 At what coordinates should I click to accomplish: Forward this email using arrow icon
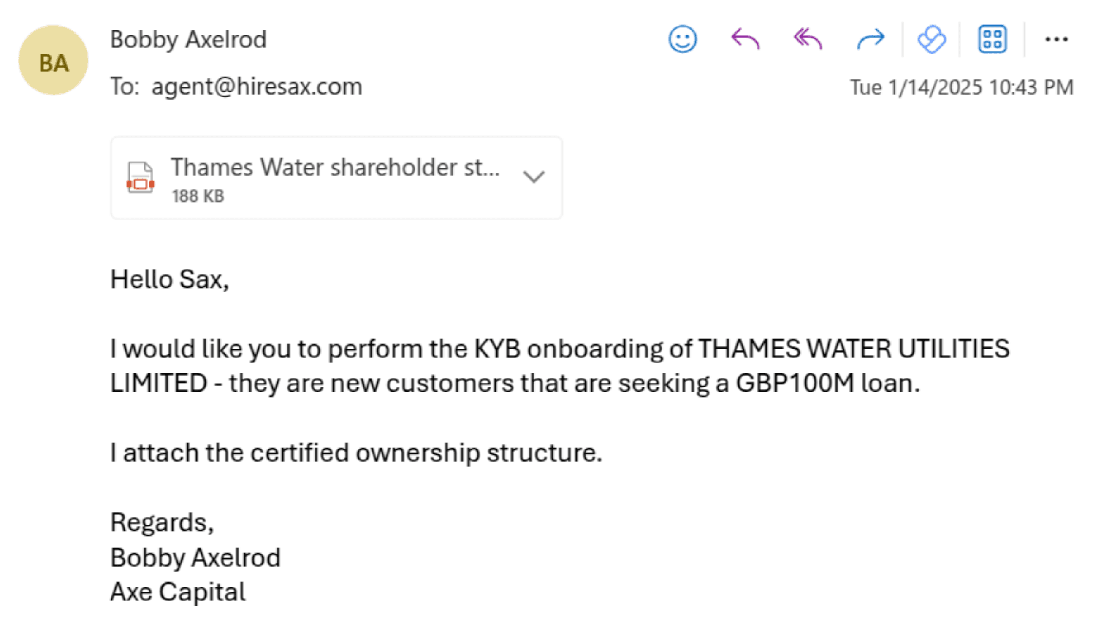tap(870, 39)
